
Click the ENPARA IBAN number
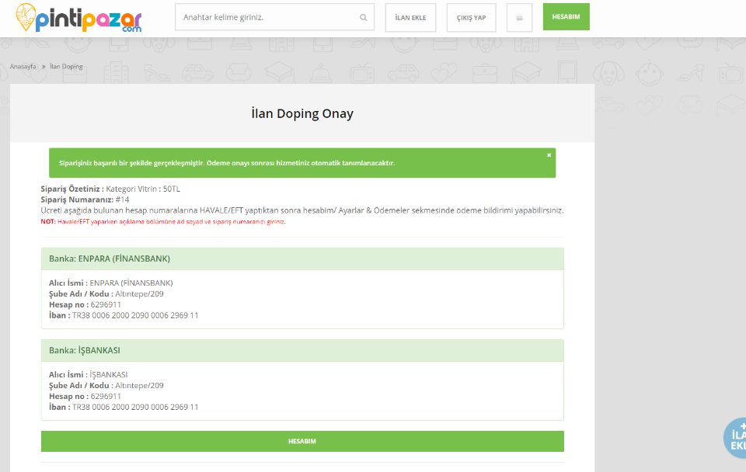click(x=135, y=315)
